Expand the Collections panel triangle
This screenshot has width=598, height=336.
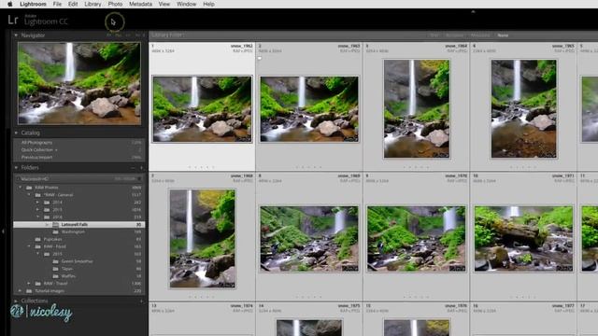point(16,301)
